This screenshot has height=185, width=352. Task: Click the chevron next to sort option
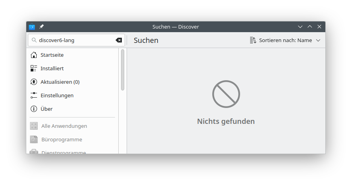click(x=318, y=40)
